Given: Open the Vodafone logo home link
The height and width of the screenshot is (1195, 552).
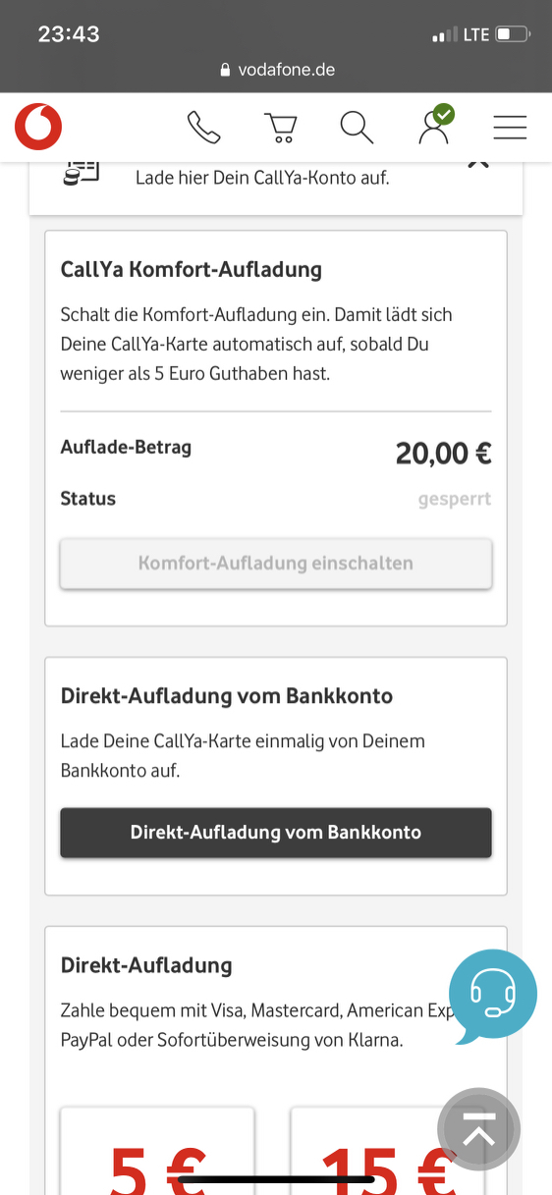Looking at the screenshot, I should pyautogui.click(x=38, y=127).
